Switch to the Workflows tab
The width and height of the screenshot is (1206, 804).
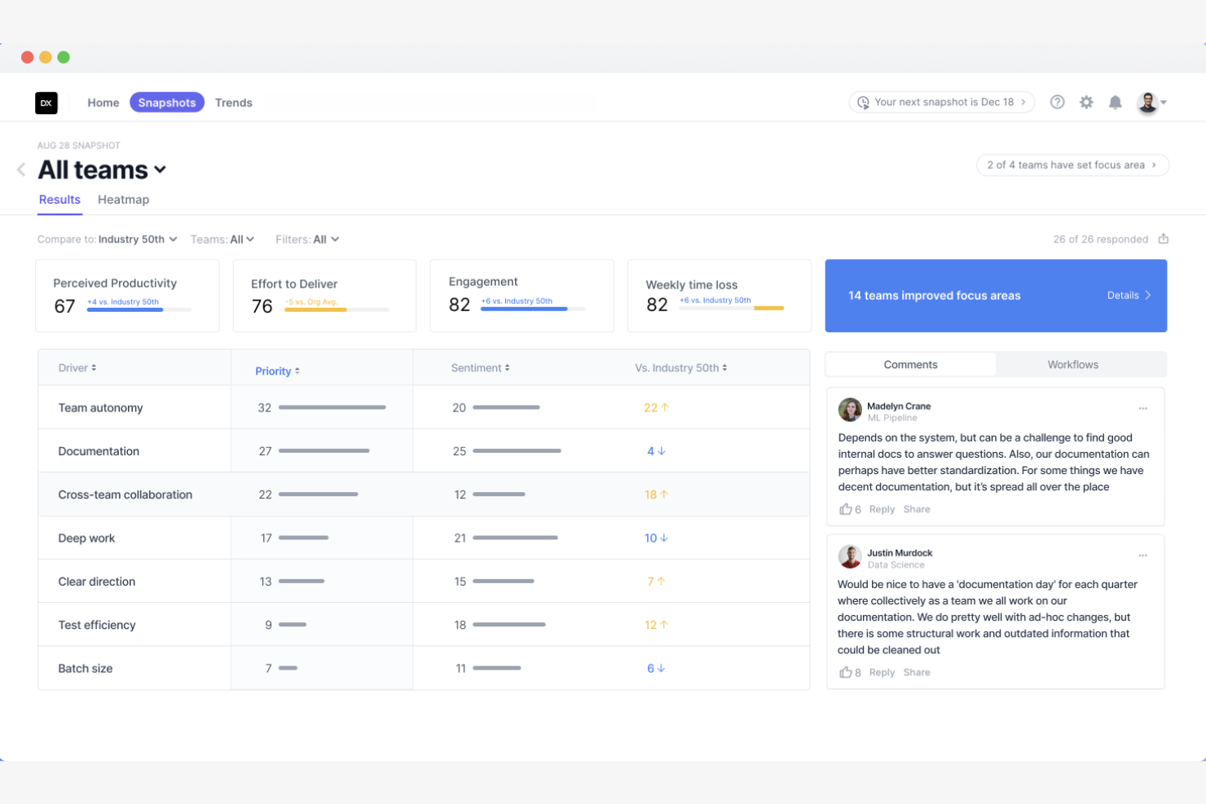[1072, 364]
